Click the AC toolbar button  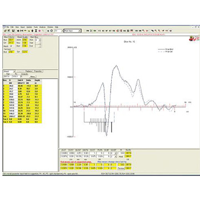pyautogui.click(x=103, y=31)
